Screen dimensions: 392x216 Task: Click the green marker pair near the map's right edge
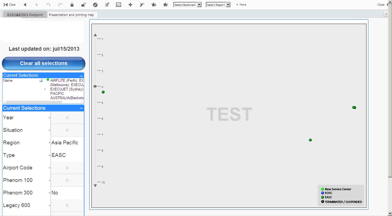354,108
